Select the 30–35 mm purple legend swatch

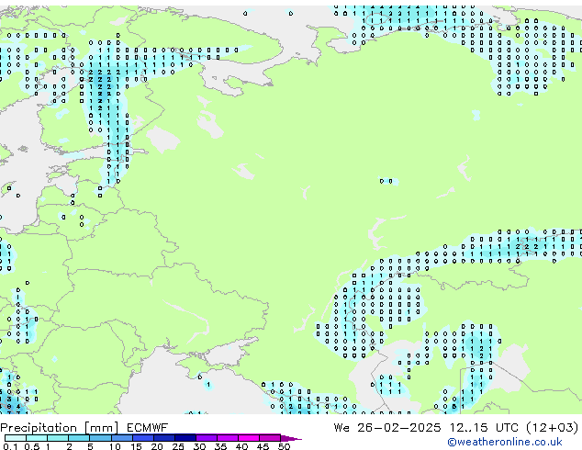point(207,438)
